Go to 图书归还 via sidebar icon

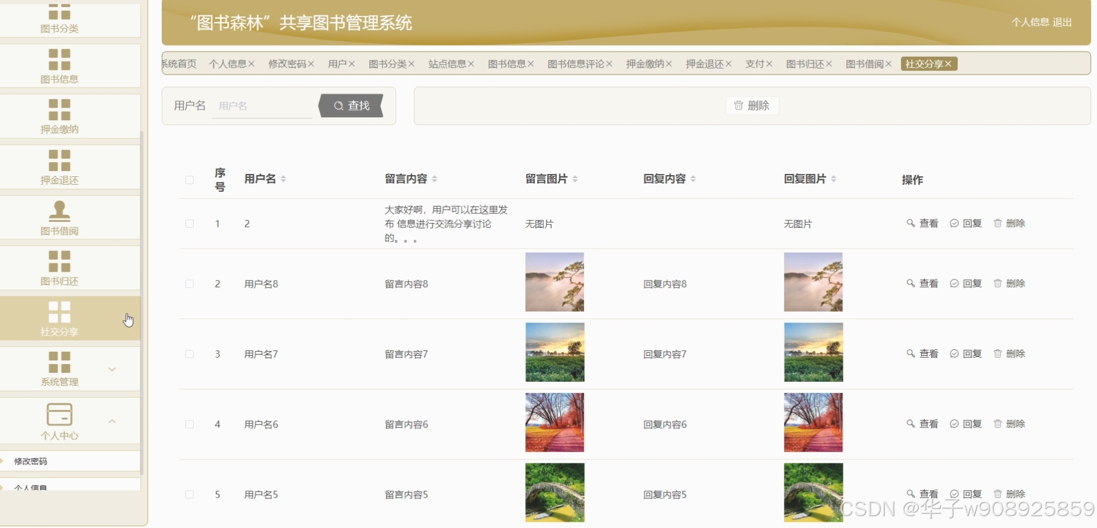pos(59,261)
